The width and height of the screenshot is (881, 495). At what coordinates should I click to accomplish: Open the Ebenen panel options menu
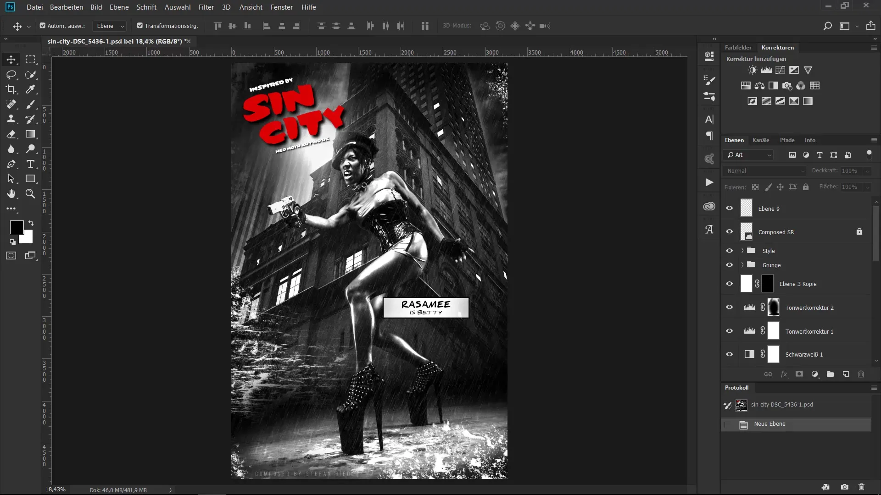coord(874,140)
